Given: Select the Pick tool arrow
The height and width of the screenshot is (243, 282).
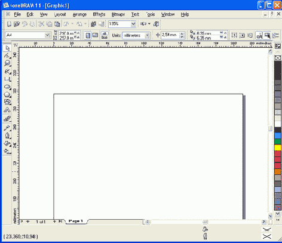Looking at the screenshot, I should pyautogui.click(x=7, y=48).
